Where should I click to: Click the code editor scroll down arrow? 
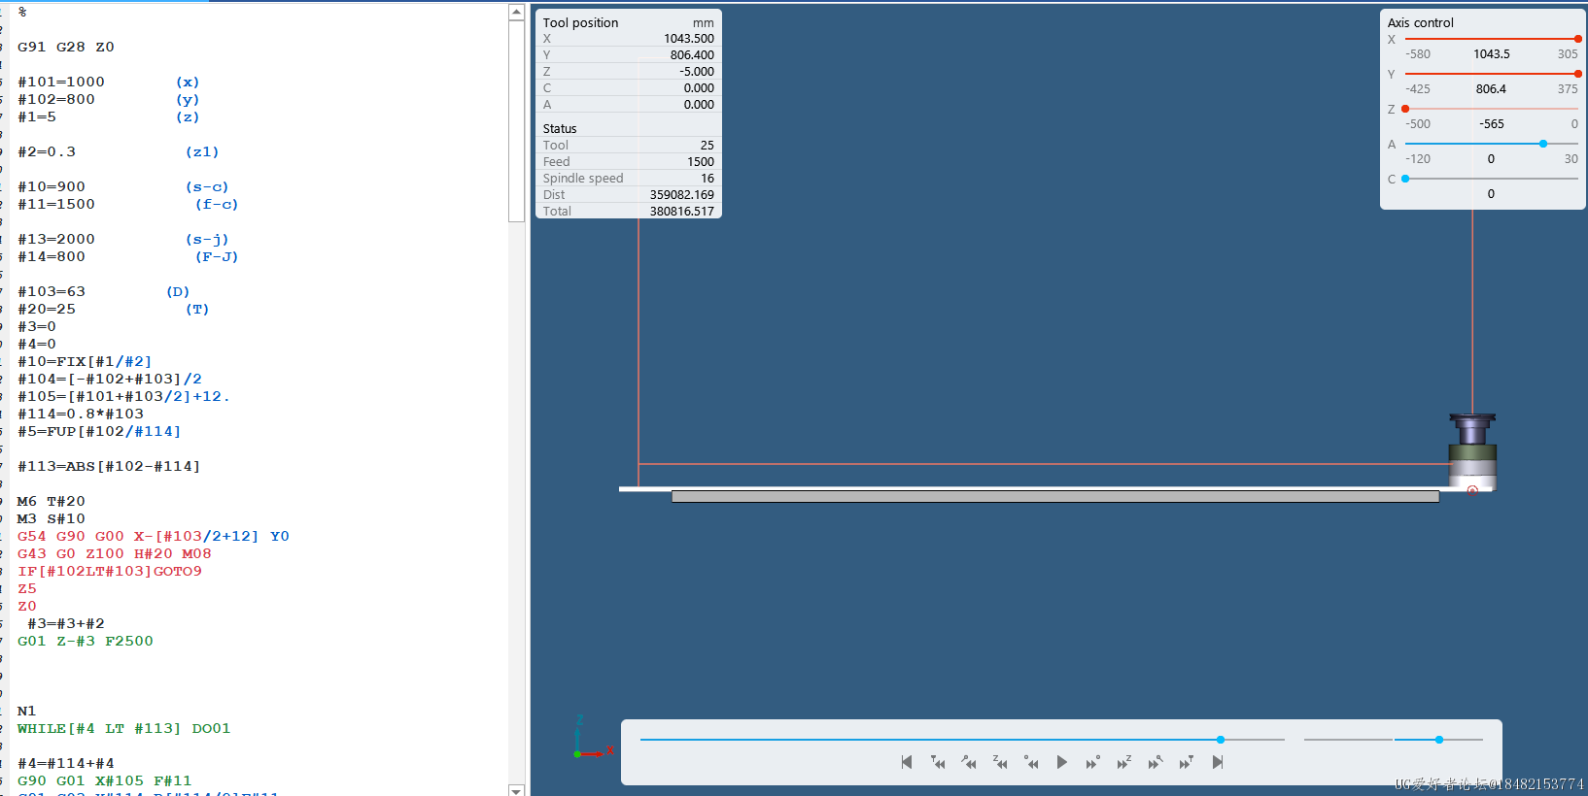(x=517, y=790)
